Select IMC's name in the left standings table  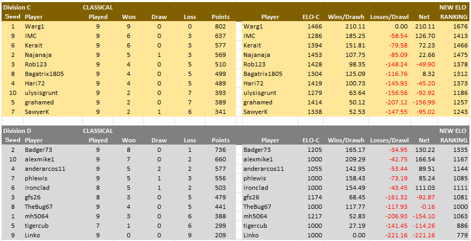pyautogui.click(x=31, y=36)
